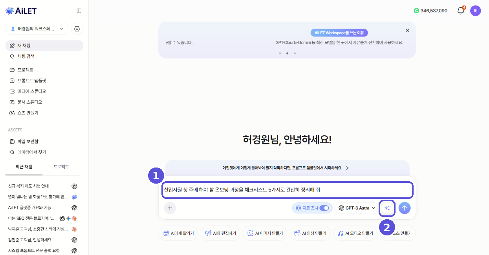Viewport: 489px width, 255px height.
Task: Open the 허경원의 워크스페이스 workspace dropdown
Action: [x=37, y=29]
